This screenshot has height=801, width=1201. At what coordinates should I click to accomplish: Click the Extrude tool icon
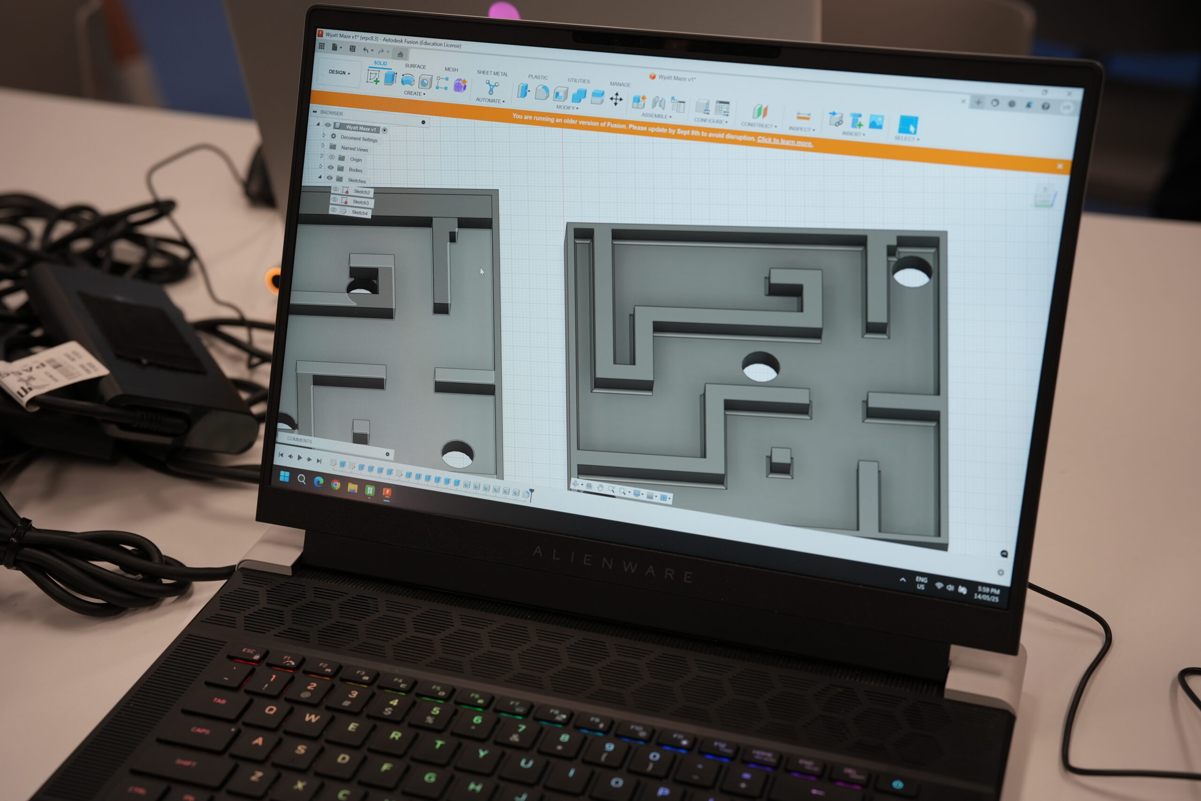coord(390,78)
